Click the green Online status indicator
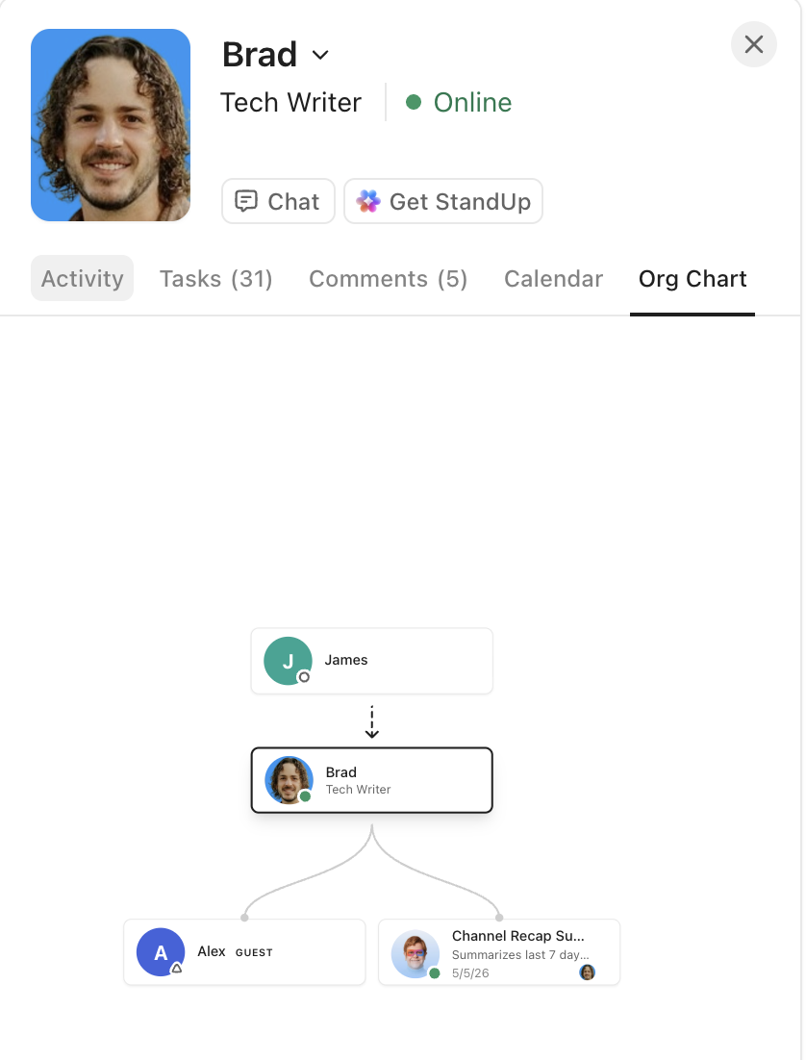Image resolution: width=806 pixels, height=1060 pixels. (414, 102)
